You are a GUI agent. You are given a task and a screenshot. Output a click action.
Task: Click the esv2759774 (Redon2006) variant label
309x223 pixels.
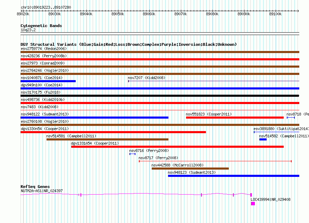(x=44, y=49)
